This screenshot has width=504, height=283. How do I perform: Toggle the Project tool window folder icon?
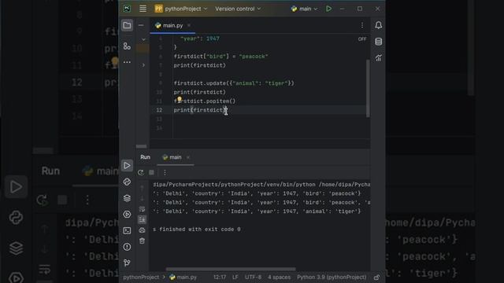127,25
